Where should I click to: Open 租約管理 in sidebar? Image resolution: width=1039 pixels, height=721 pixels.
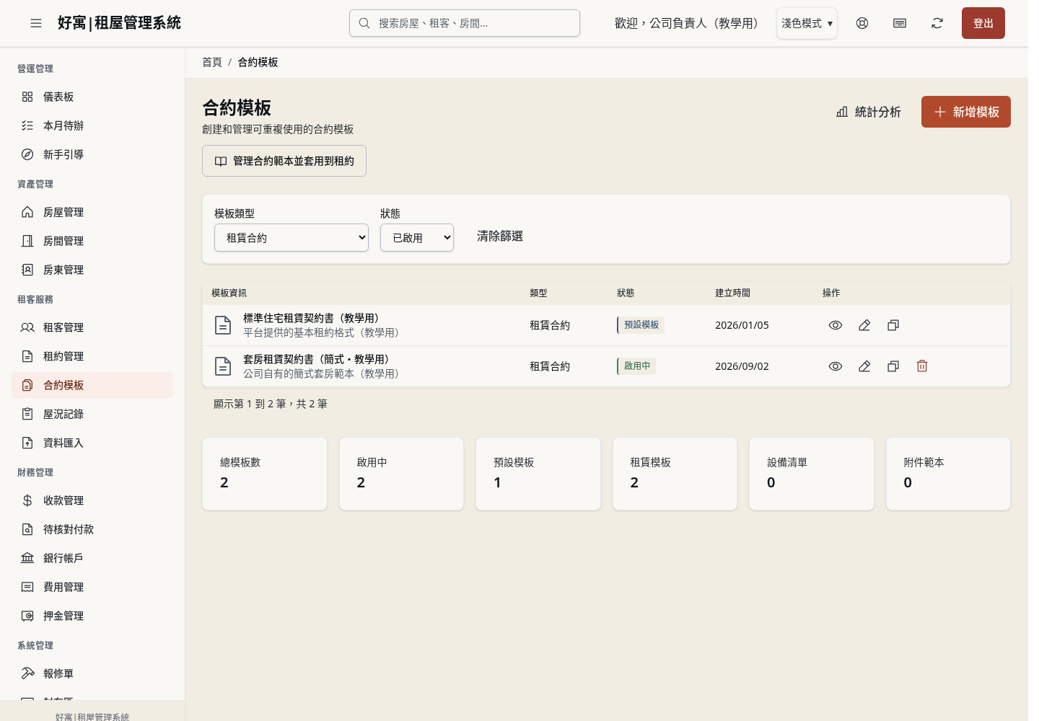[92, 356]
